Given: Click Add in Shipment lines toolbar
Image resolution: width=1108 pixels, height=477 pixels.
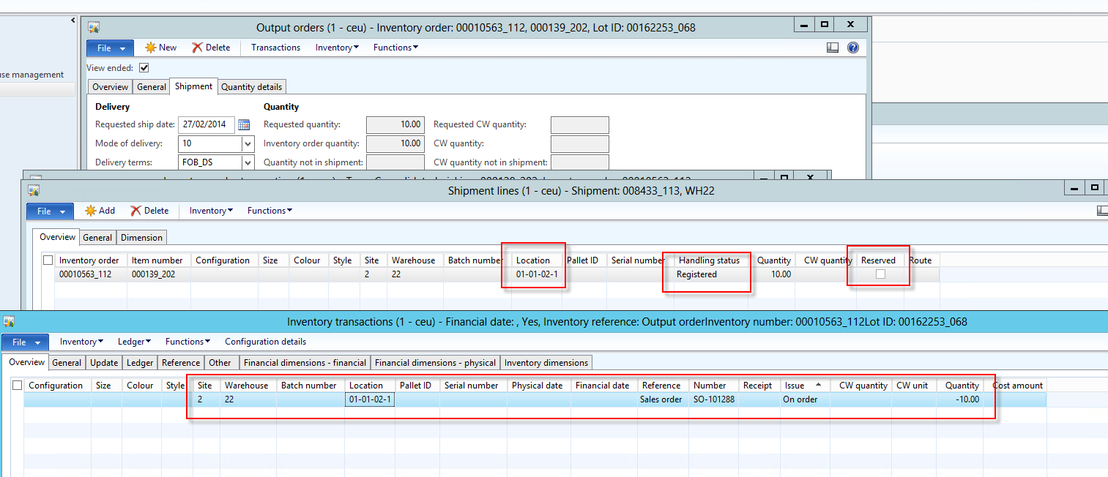Looking at the screenshot, I should pos(100,211).
